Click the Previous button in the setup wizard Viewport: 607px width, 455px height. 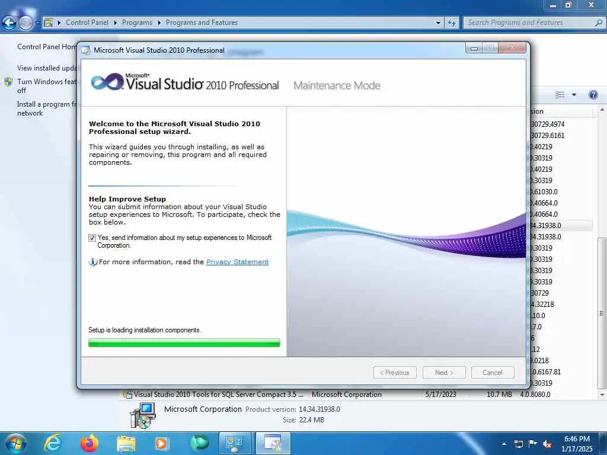[395, 373]
